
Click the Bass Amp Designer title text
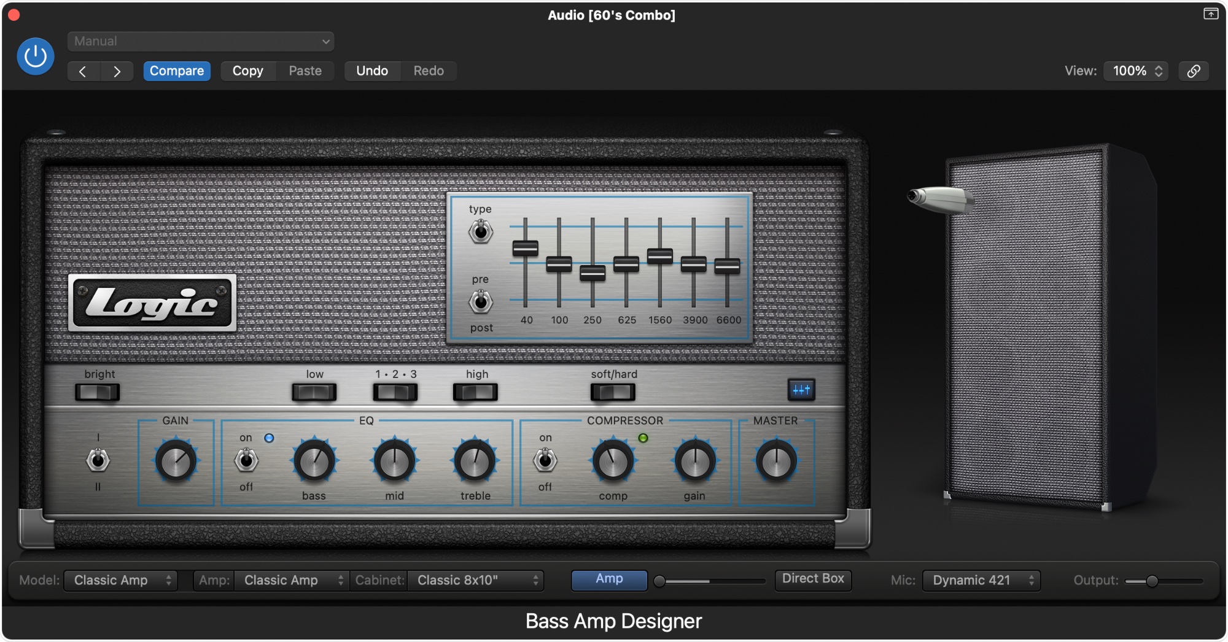click(613, 621)
